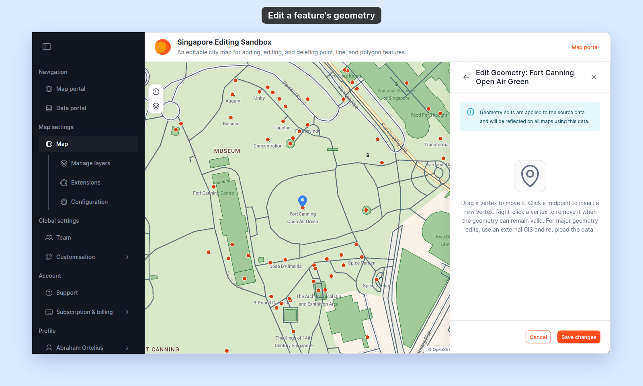643x386 pixels.
Task: Select the active Map menu item
Action: point(88,144)
